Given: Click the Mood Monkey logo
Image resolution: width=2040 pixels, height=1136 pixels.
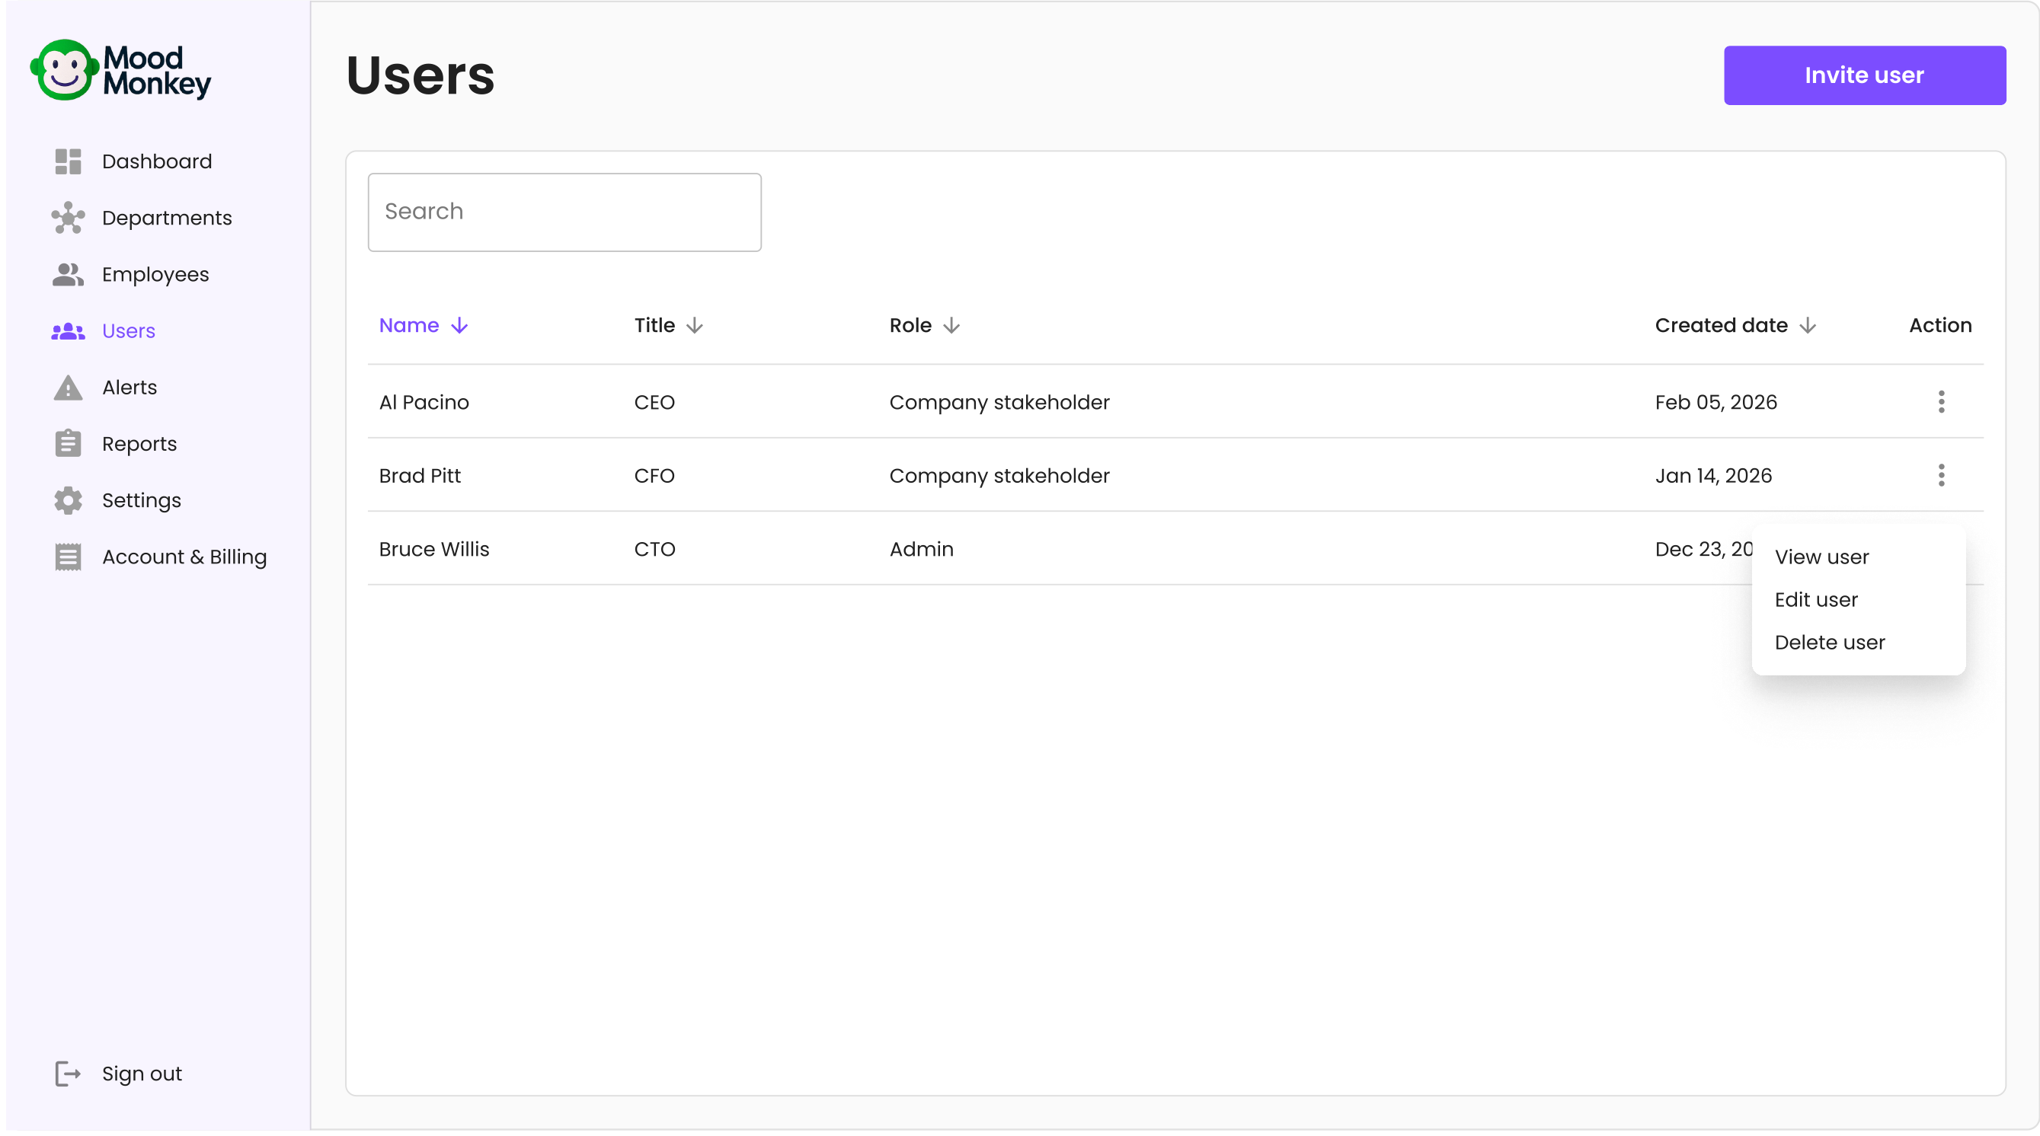Looking at the screenshot, I should coord(120,69).
